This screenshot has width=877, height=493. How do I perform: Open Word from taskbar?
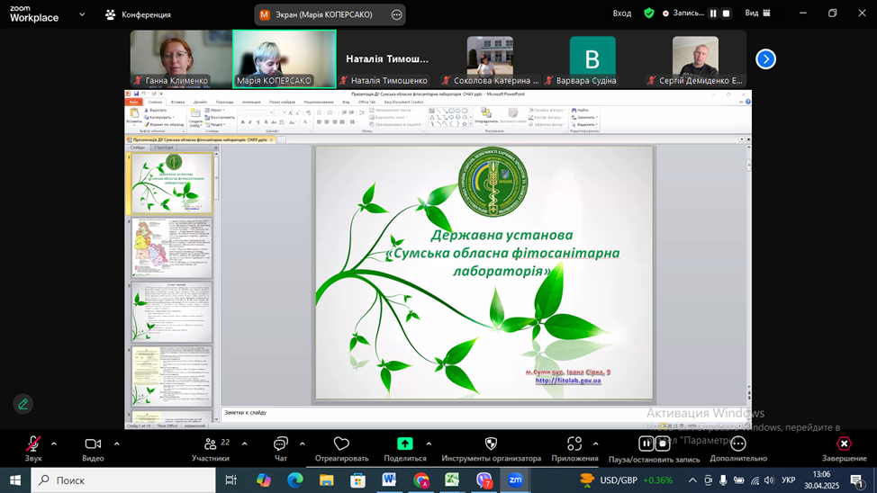tap(389, 480)
